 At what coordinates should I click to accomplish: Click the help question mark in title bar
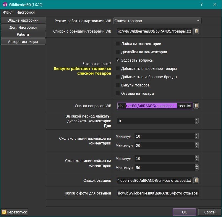pyautogui.click(x=202, y=4)
